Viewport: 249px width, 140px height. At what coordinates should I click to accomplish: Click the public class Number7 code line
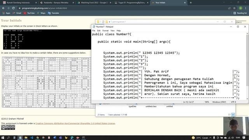click(112, 34)
